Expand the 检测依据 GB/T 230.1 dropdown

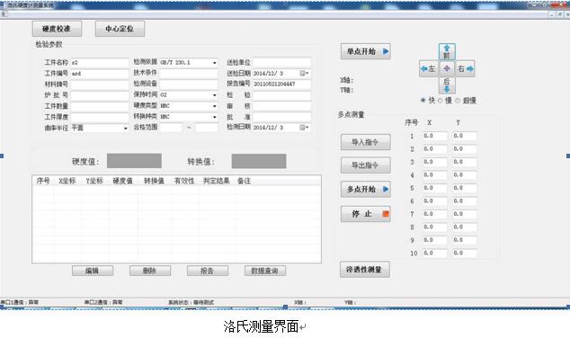tap(214, 63)
